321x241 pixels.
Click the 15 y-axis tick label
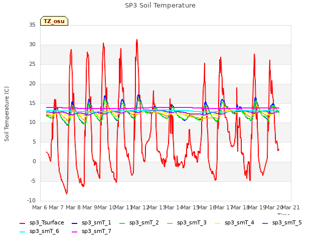[x=32, y=103]
